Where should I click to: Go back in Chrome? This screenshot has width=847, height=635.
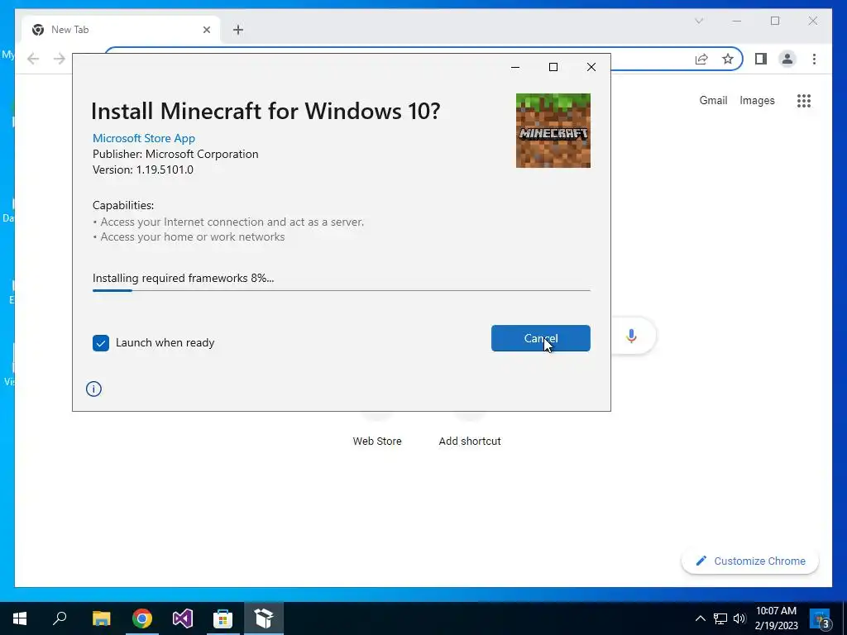tap(33, 59)
